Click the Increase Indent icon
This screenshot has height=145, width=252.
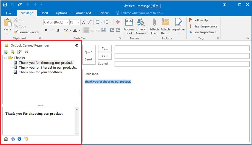point(118,30)
